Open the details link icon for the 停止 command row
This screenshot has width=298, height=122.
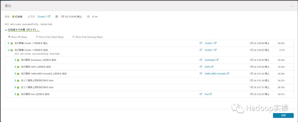point(201,43)
